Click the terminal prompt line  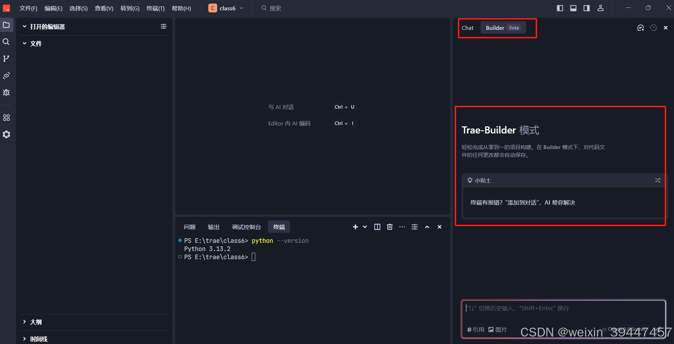(220, 257)
